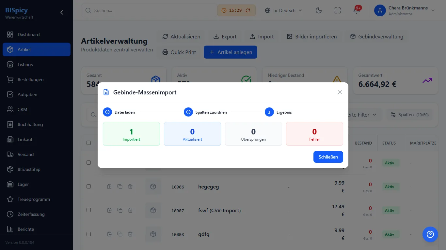Toggle dark mode with the moon icon
The width and height of the screenshot is (446, 250).
tap(319, 10)
